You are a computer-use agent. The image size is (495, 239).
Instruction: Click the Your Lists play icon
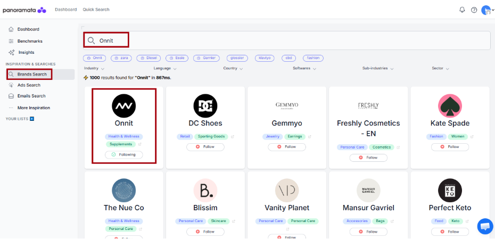pos(32,119)
